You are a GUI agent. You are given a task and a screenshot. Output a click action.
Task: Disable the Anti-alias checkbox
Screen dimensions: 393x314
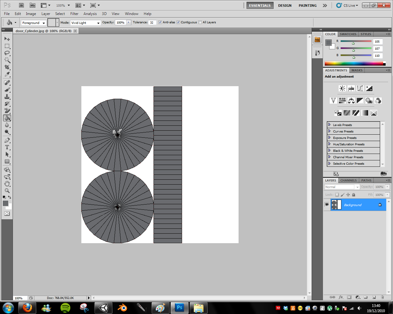(160, 22)
